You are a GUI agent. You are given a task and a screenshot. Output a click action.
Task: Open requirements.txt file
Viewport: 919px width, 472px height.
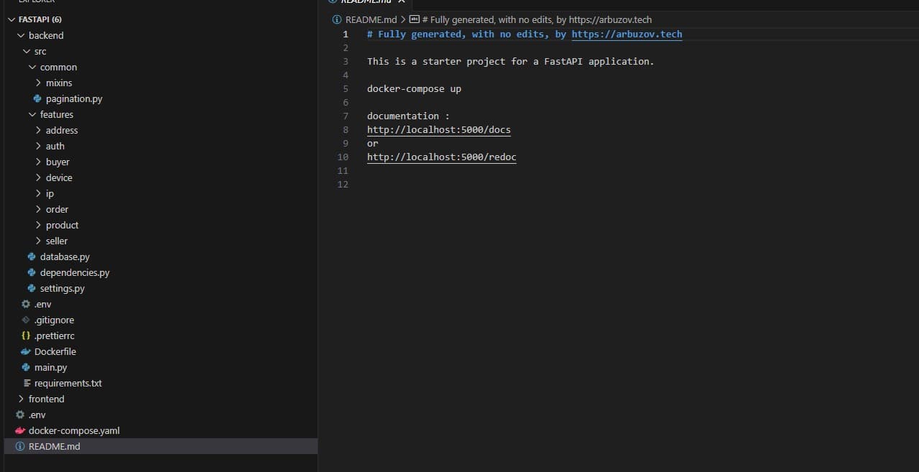[68, 383]
